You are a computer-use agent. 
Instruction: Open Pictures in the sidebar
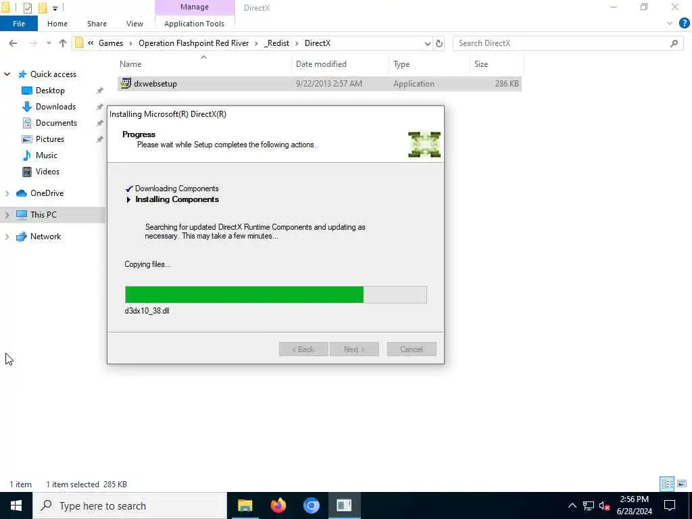49,139
